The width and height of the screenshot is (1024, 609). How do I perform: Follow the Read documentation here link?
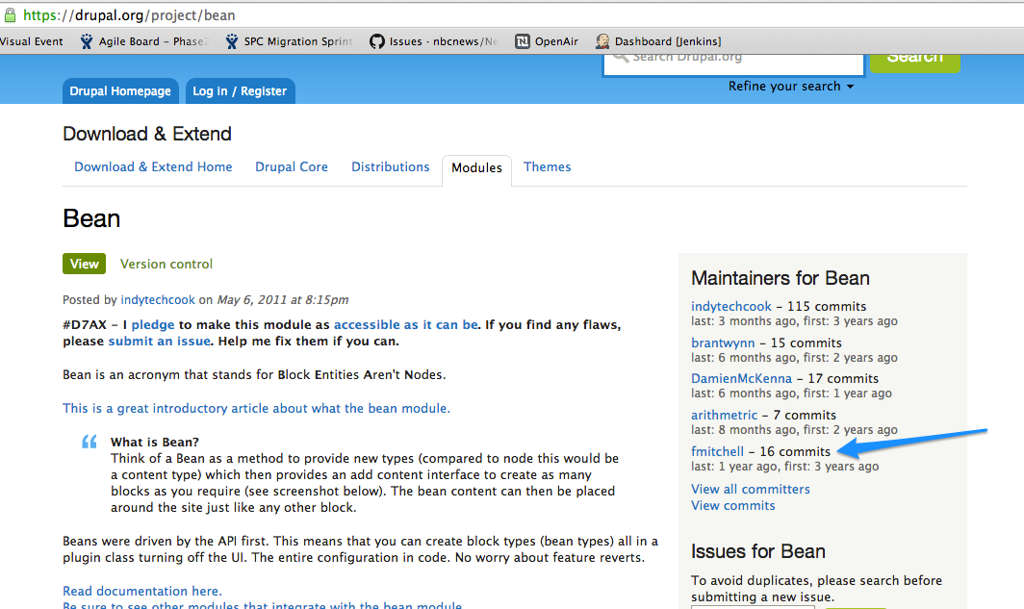click(142, 592)
